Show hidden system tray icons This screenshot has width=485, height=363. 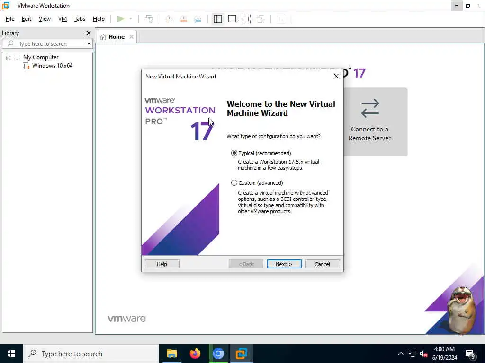[401, 354]
